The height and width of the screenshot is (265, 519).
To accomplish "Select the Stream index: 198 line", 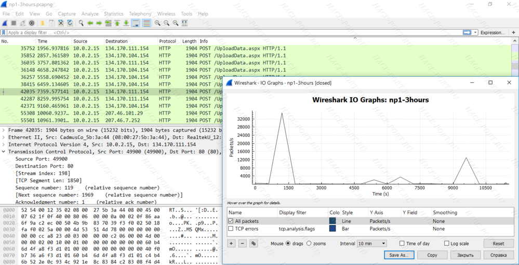I will 43,173.
